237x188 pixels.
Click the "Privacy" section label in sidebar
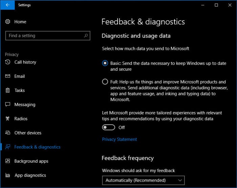[x=12, y=54]
